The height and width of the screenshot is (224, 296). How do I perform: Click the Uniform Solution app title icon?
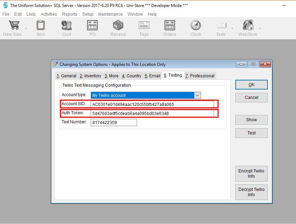6,5
